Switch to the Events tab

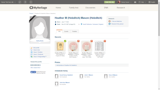click(66, 31)
